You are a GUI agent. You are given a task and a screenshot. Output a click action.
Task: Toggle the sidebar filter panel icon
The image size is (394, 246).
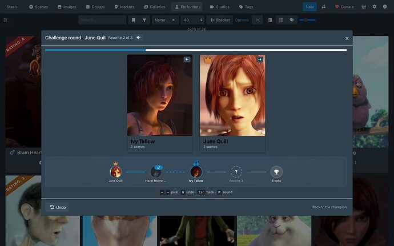point(6,20)
